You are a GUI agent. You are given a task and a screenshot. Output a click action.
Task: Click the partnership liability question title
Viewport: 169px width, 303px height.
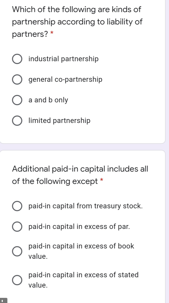(77, 22)
